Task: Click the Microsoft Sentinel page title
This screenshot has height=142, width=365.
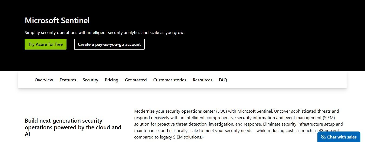Action: pos(57,20)
